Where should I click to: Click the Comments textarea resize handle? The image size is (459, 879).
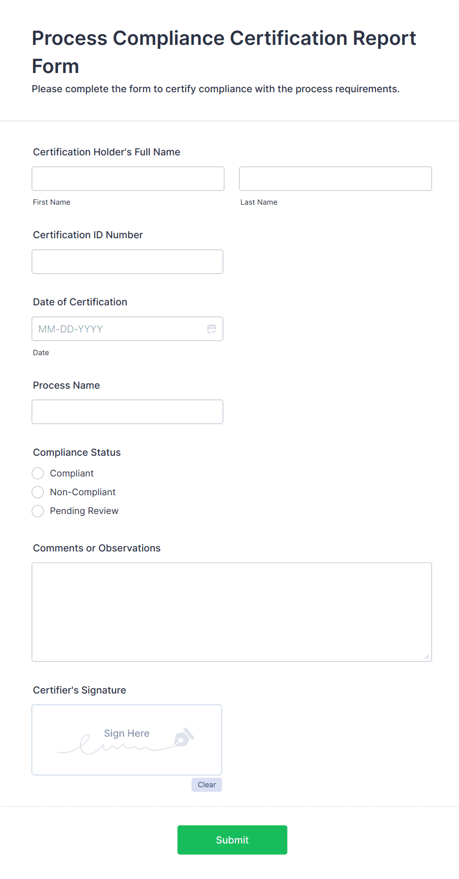point(427,656)
